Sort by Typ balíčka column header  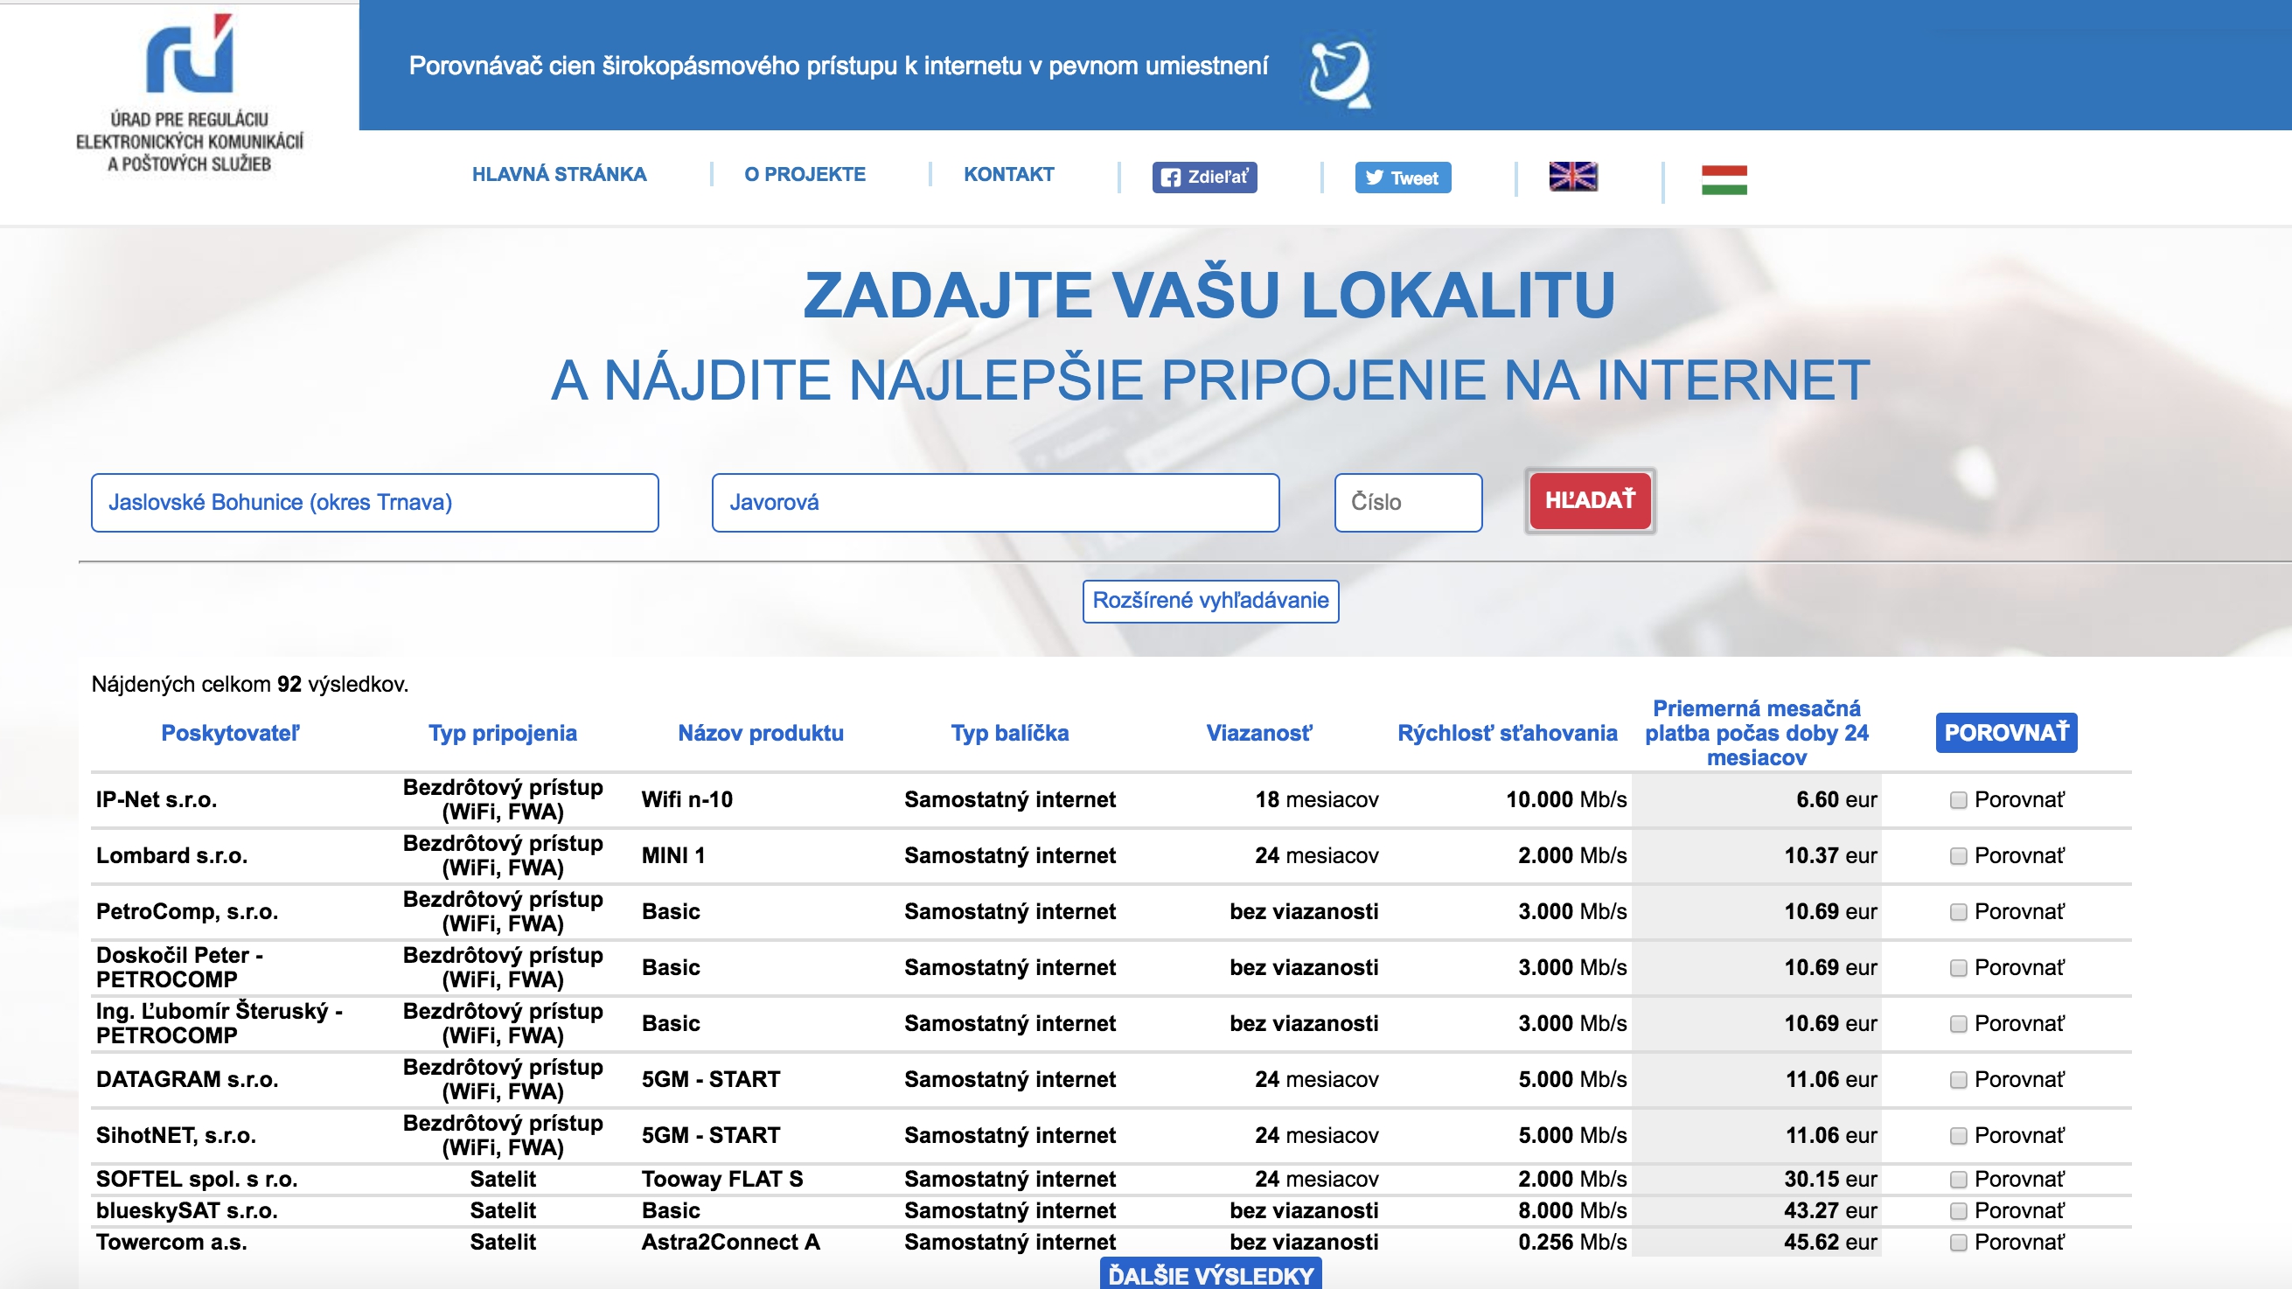pos(1010,732)
